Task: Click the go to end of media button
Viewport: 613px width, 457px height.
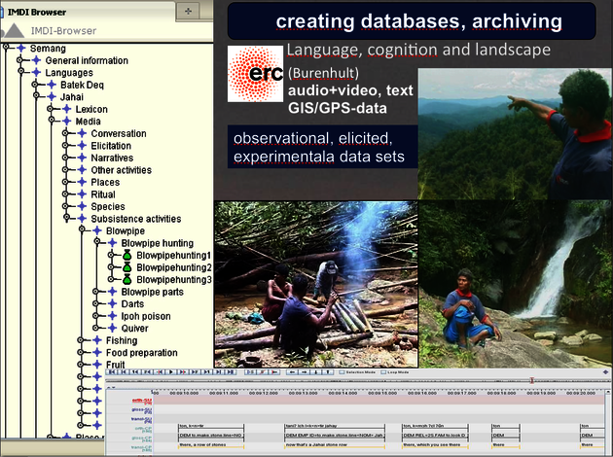Action: pyautogui.click(x=231, y=372)
